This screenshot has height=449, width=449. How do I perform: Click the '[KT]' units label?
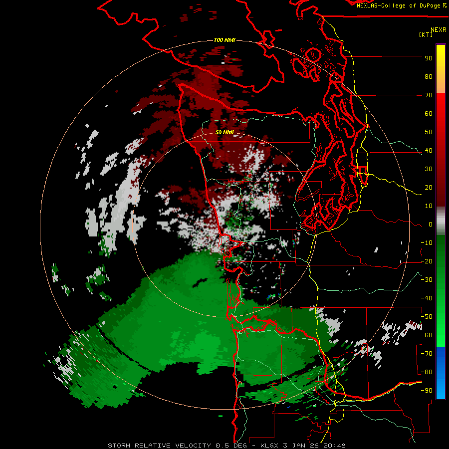point(426,34)
